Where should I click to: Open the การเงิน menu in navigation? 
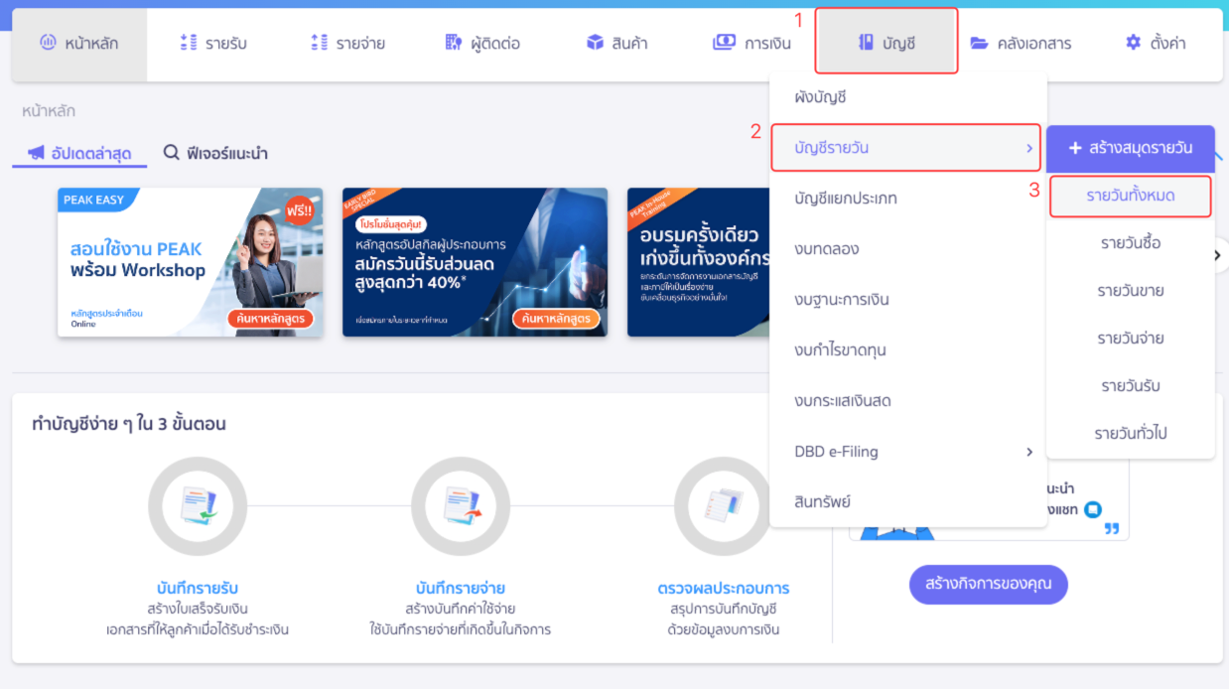(x=751, y=44)
